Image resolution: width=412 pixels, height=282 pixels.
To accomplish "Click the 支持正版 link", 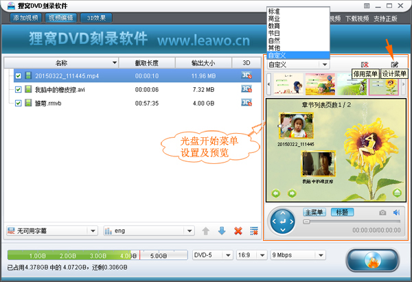I will (385, 19).
